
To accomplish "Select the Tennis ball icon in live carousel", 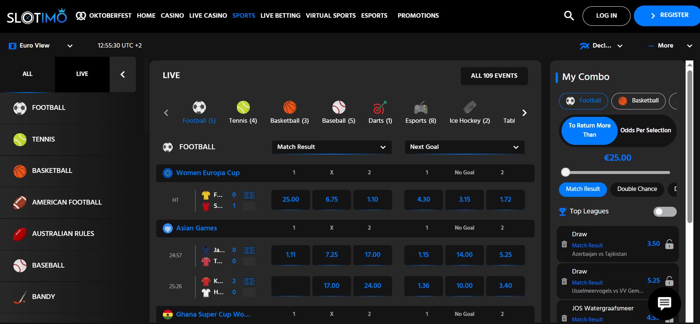I will tap(243, 107).
